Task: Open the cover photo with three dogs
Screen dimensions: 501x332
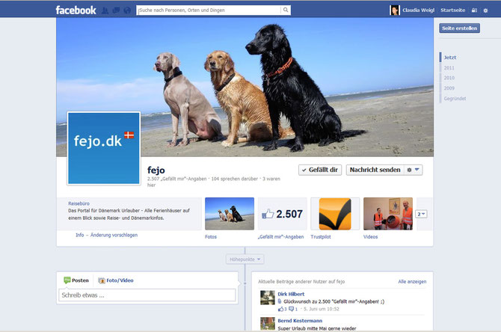Action: pos(245,87)
